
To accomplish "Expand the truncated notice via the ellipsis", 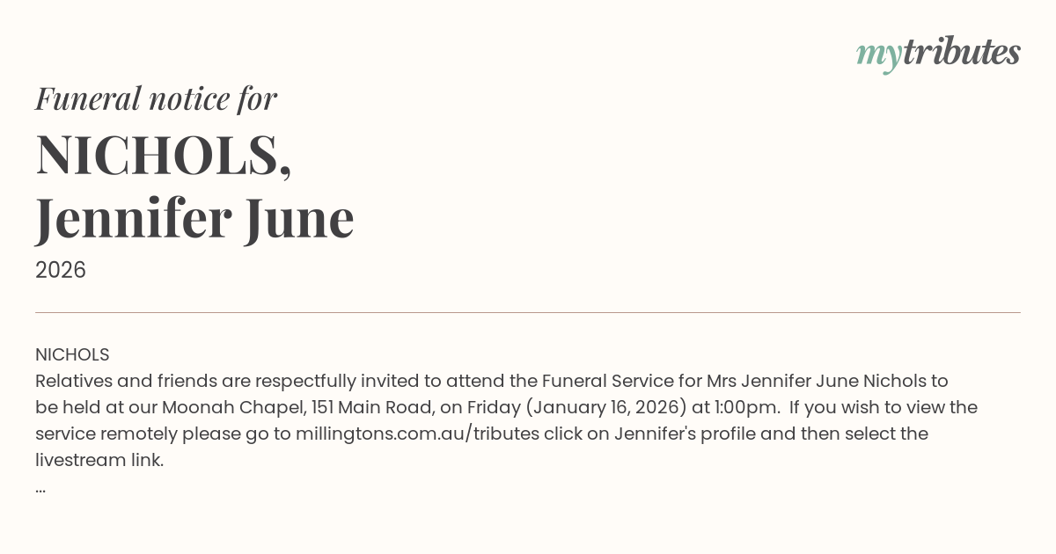I will coord(40,487).
